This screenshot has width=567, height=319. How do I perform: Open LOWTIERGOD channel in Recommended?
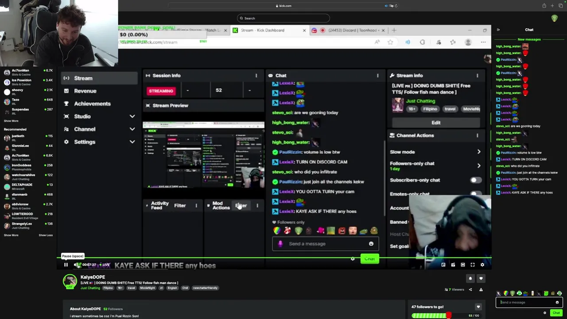28,216
